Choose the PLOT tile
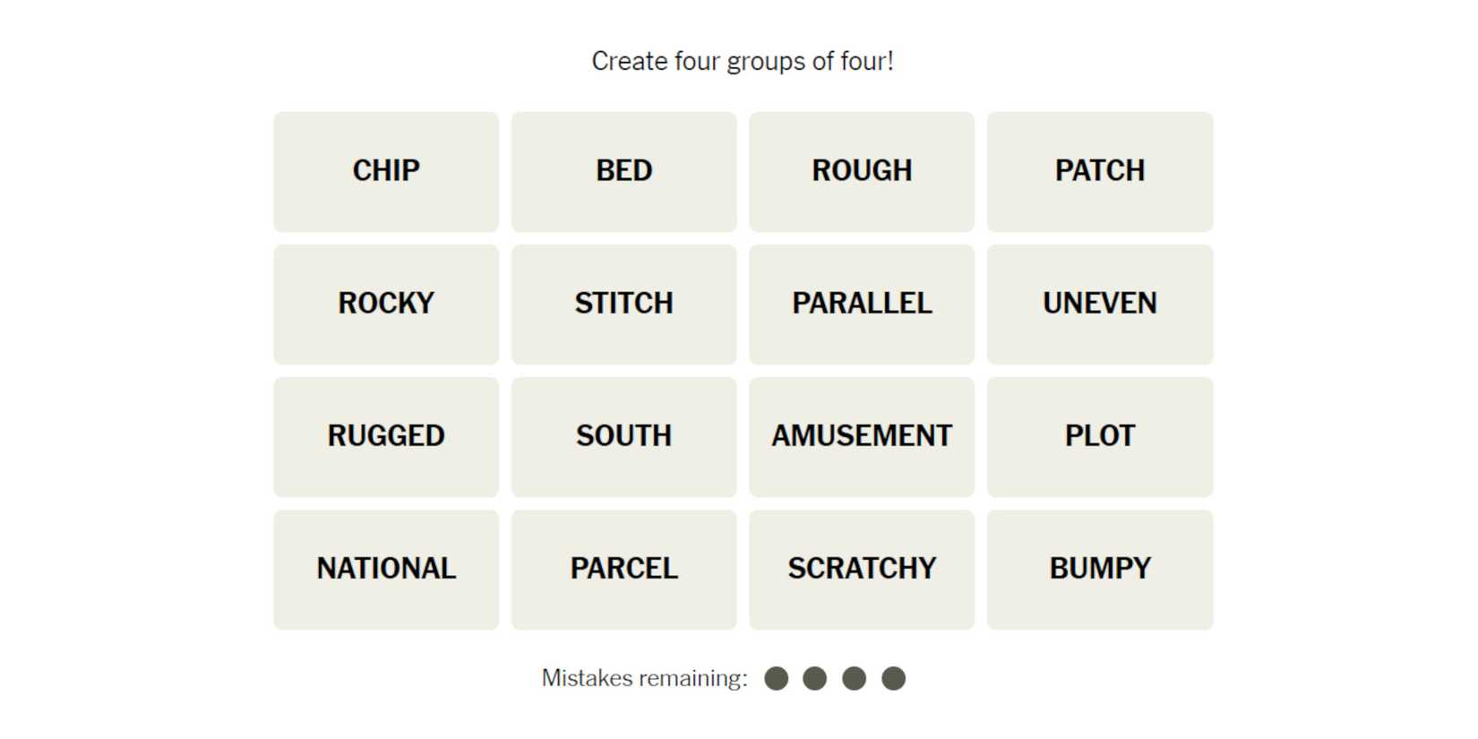Image resolution: width=1478 pixels, height=739 pixels. [1100, 436]
